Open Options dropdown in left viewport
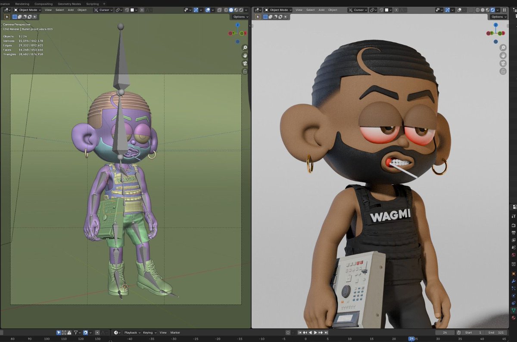Viewport: 517px width, 342px height. 240,17
